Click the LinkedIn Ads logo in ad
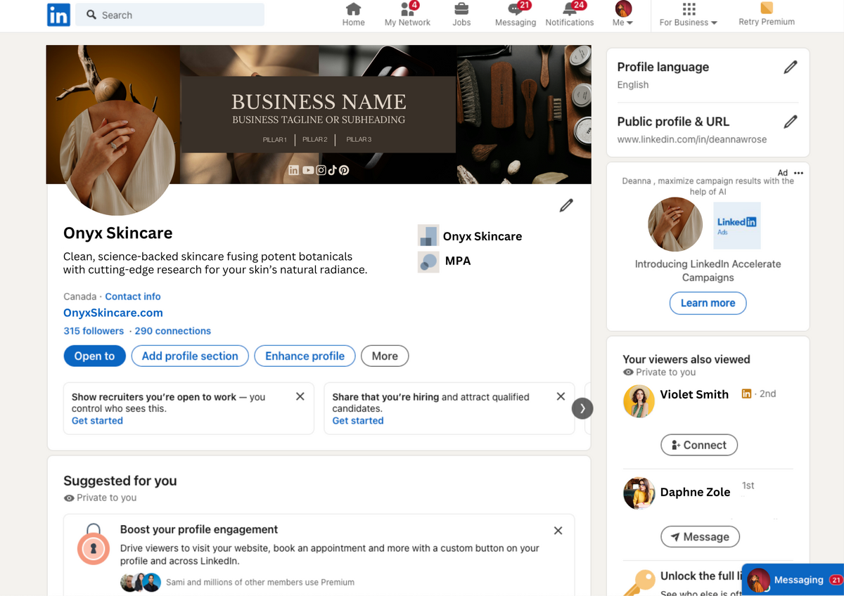This screenshot has width=844, height=596. tap(737, 226)
